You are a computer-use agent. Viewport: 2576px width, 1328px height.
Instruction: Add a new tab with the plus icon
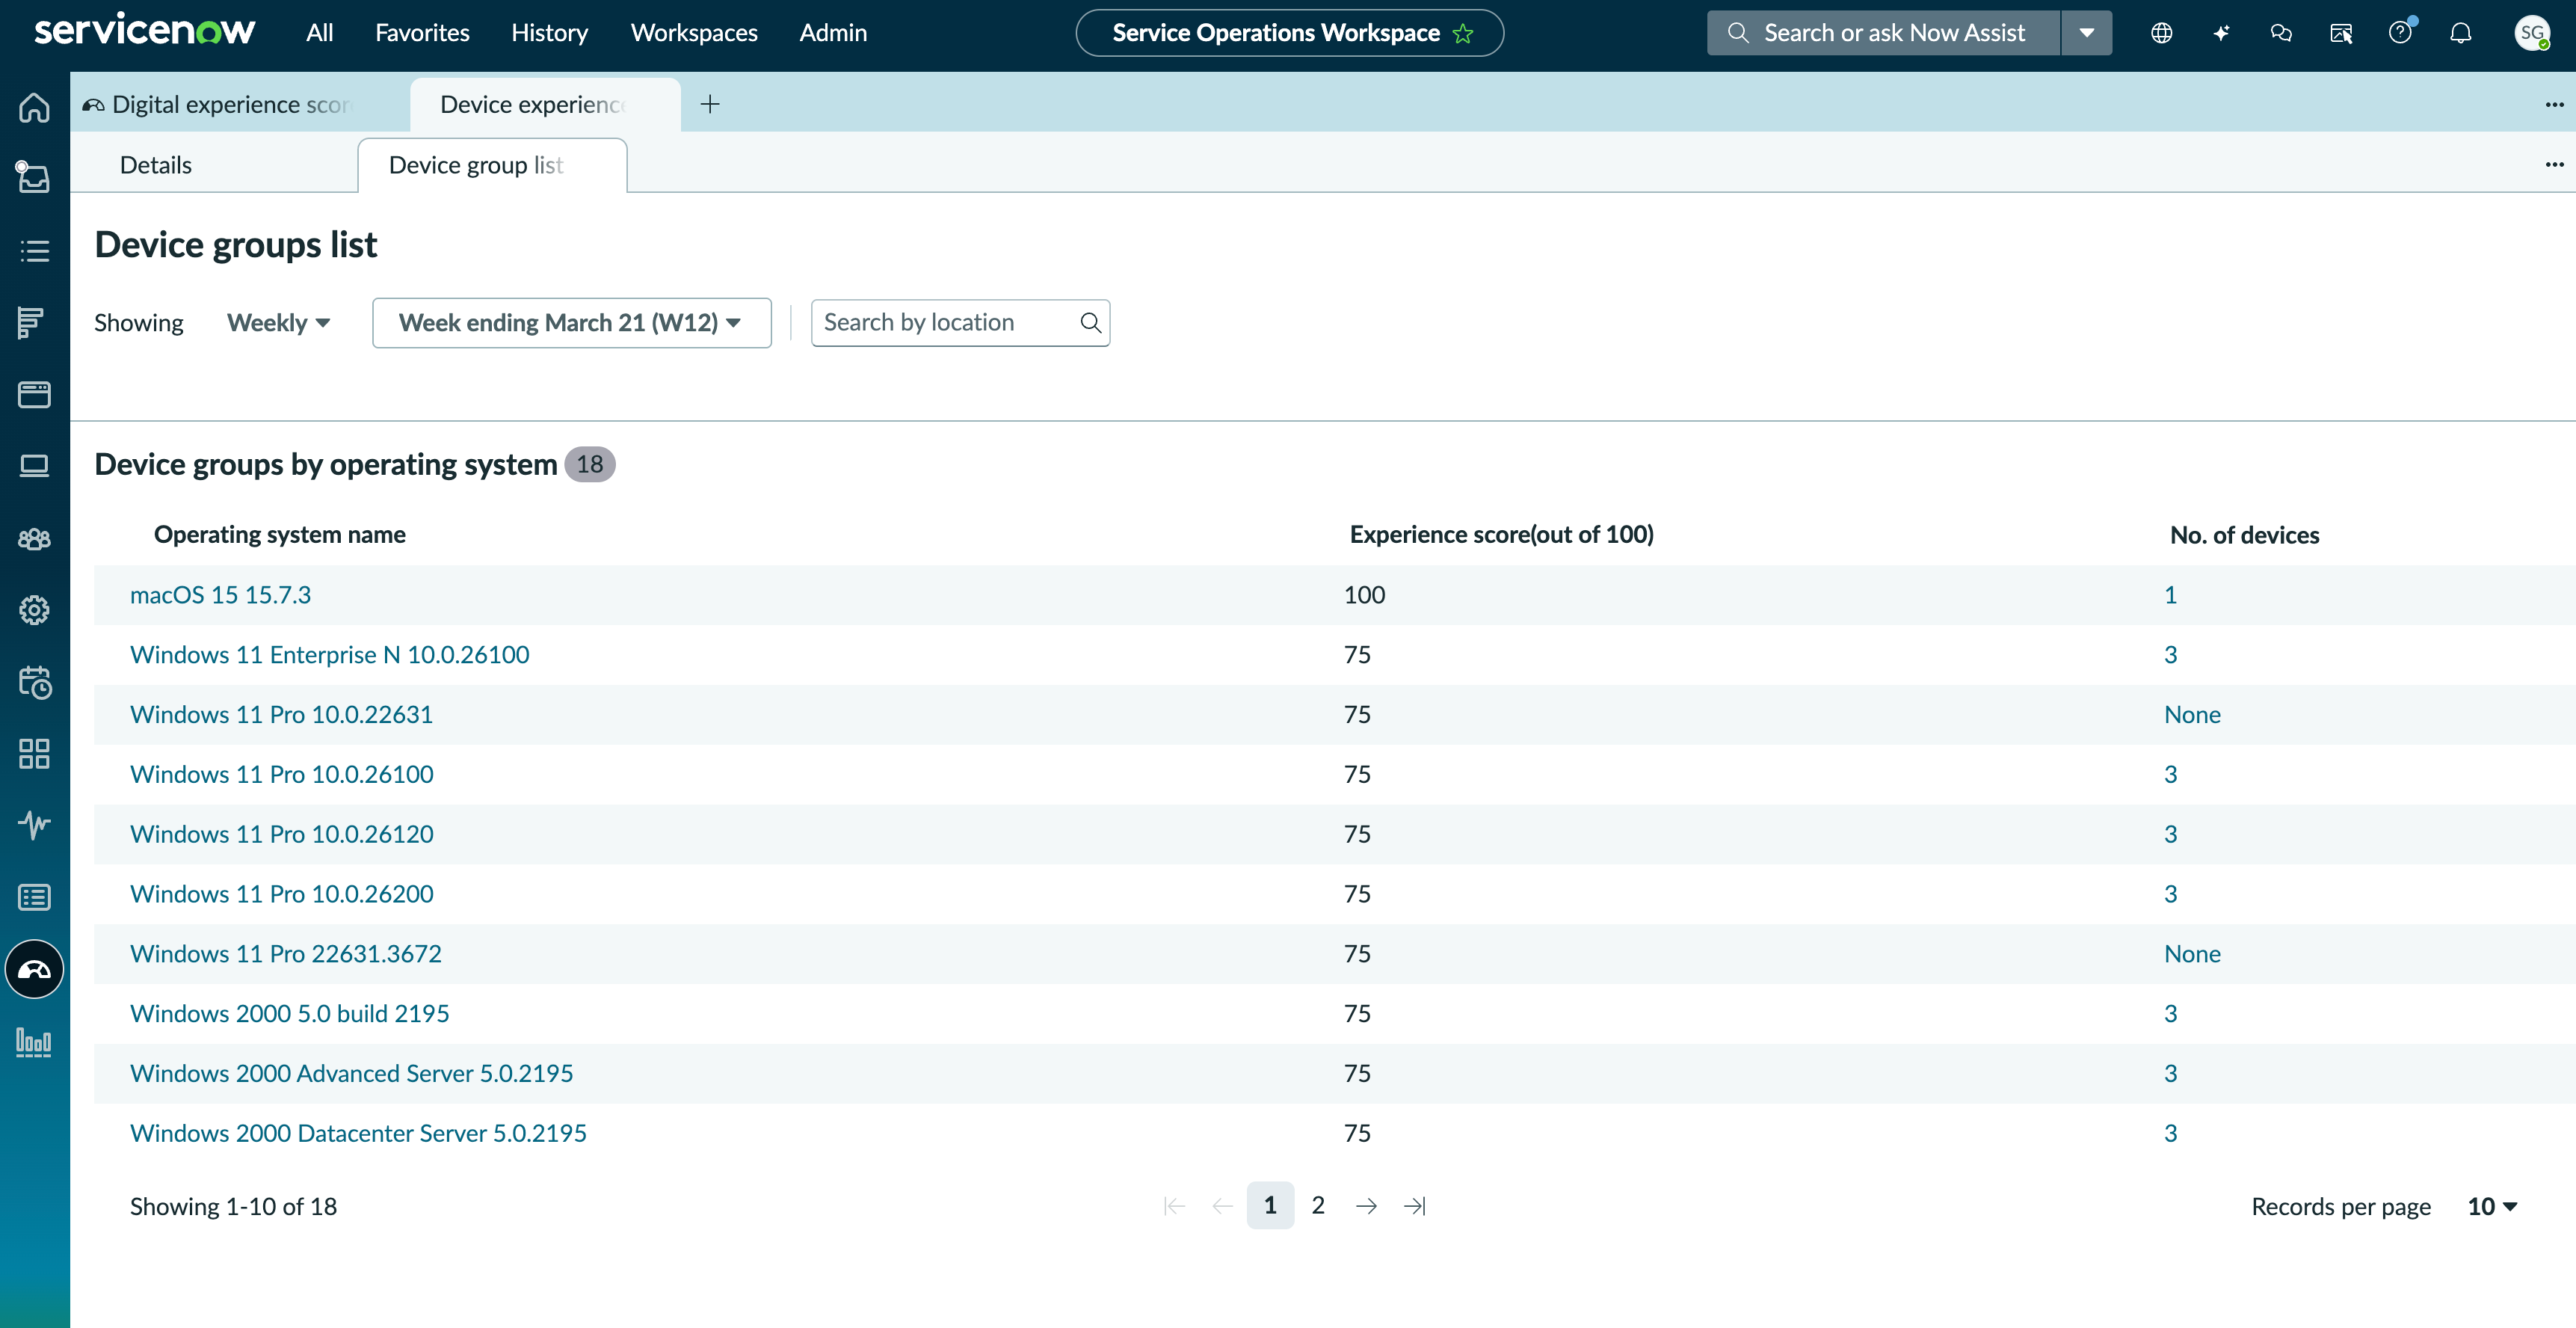coord(710,104)
